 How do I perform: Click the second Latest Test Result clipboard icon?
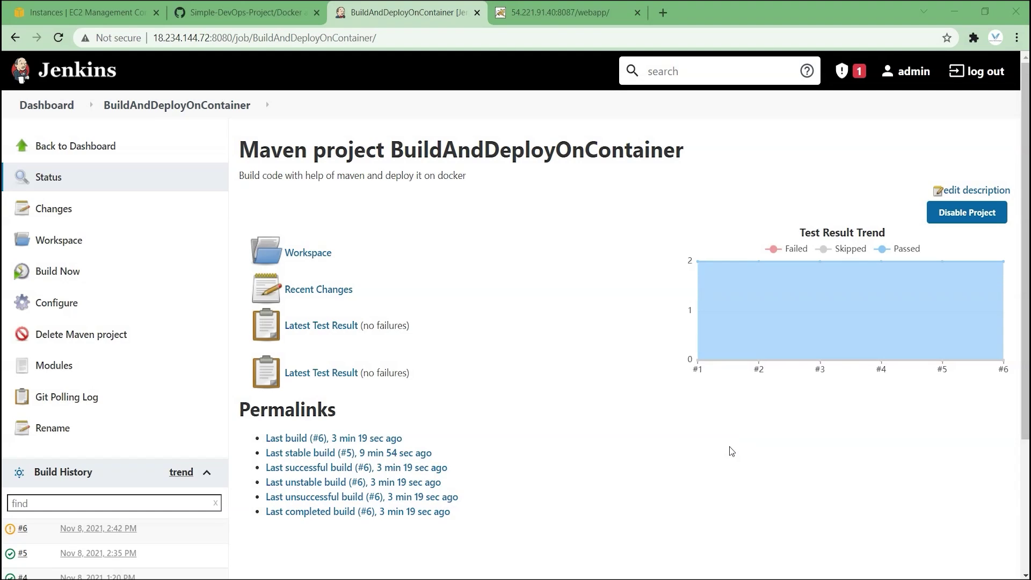click(x=266, y=372)
